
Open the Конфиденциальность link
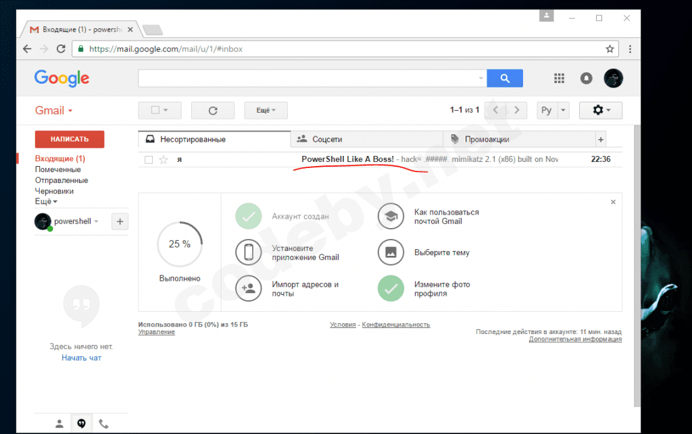pos(396,325)
